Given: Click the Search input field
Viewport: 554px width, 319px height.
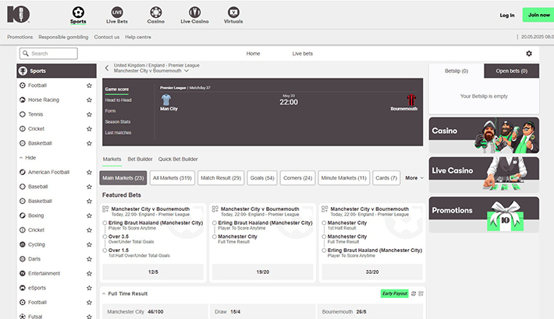Looking at the screenshot, I should pyautogui.click(x=48, y=54).
